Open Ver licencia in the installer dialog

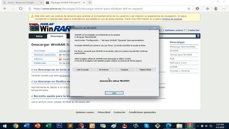tap(103, 70)
